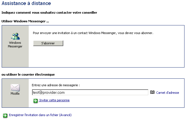
Task: Click the Entrez une adresse de messagerie label
Action: [x=56, y=85]
